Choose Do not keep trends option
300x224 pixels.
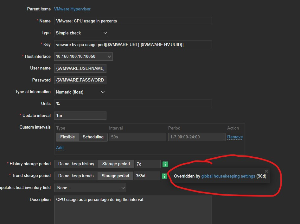pyautogui.click(x=76, y=176)
